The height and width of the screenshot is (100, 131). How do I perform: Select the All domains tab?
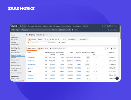(39, 49)
